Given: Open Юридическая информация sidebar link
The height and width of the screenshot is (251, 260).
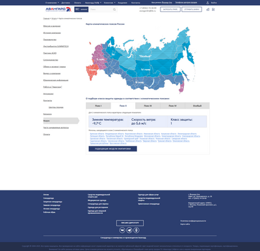Looking at the screenshot, I should [x=56, y=80].
